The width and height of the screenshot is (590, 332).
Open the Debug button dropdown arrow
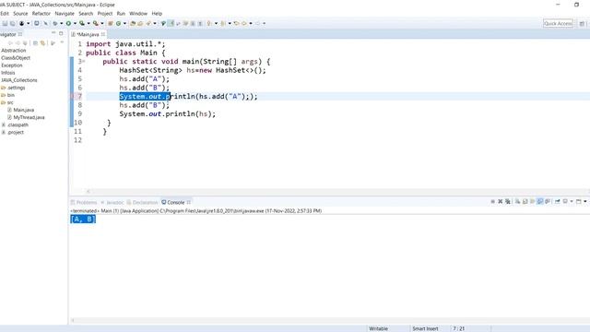click(61, 23)
